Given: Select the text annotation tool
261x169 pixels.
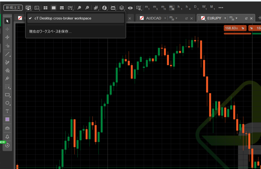Looking at the screenshot, I should (7, 111).
